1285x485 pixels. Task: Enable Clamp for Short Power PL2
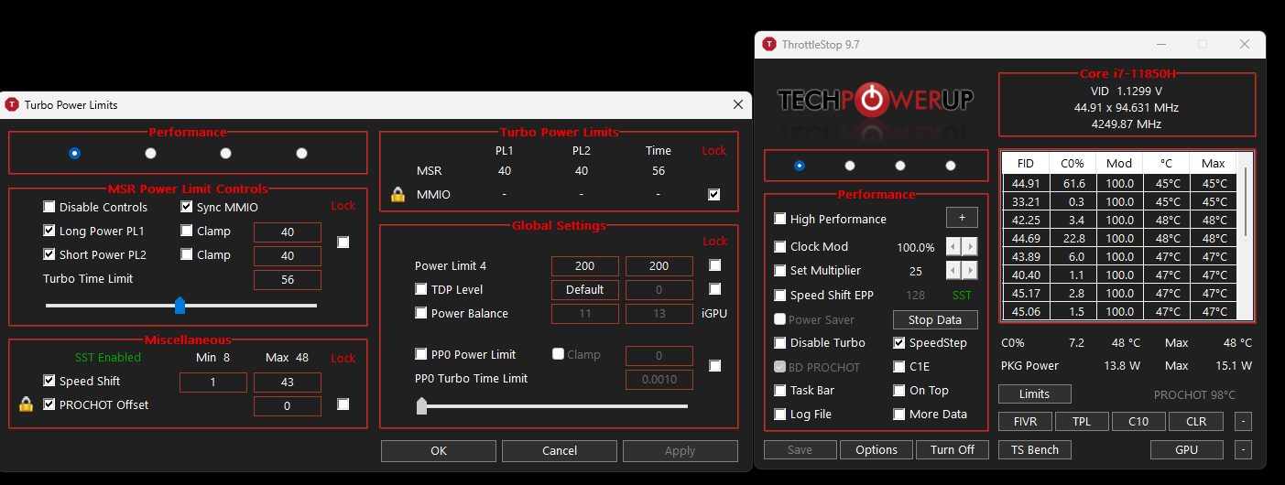click(187, 254)
